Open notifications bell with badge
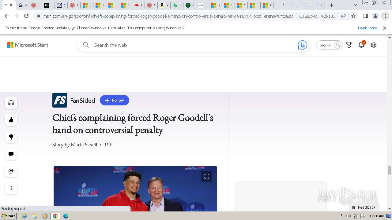This screenshot has height=220, width=392. (x=361, y=45)
